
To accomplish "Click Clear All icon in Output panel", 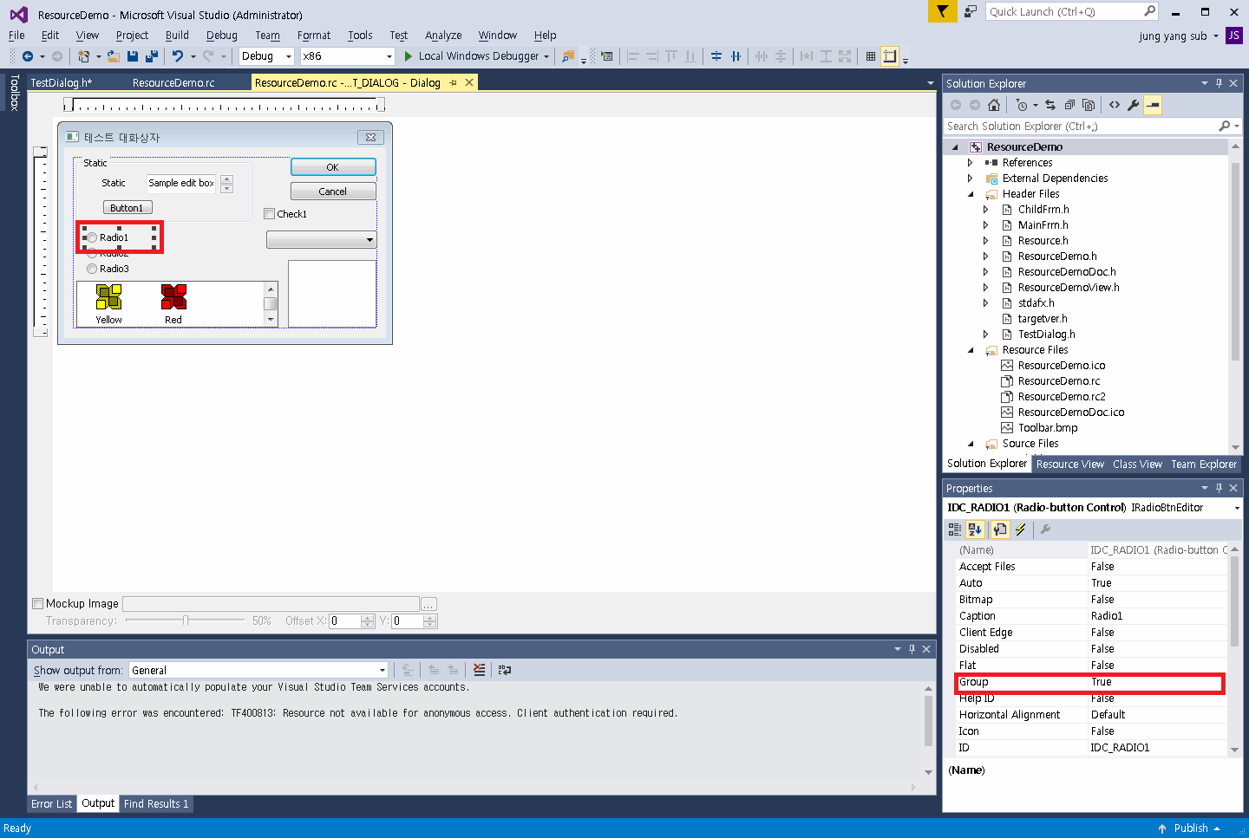I will click(479, 670).
